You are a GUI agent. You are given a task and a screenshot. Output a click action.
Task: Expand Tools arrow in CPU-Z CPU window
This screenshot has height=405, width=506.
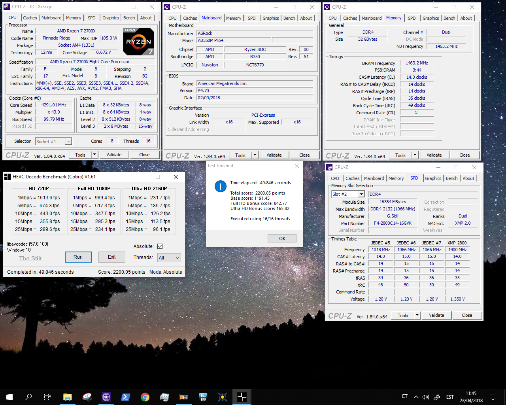(x=95, y=155)
